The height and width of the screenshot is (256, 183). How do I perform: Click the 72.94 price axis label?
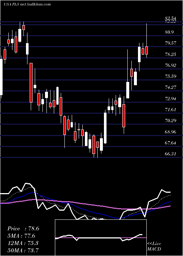click(171, 98)
